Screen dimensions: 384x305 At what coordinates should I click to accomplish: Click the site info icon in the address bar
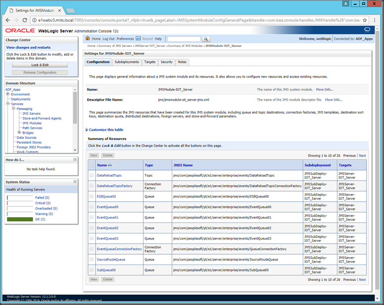[35, 20]
